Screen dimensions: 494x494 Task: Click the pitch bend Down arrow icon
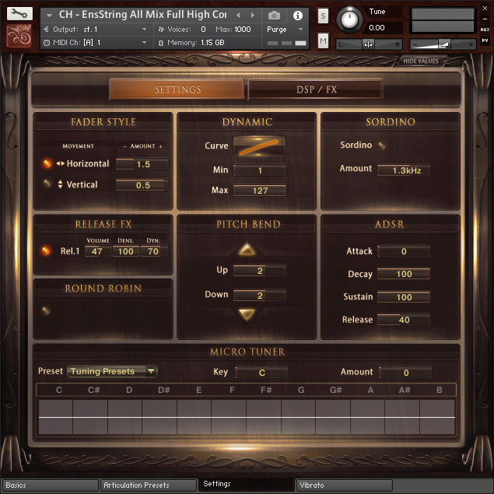tap(247, 314)
